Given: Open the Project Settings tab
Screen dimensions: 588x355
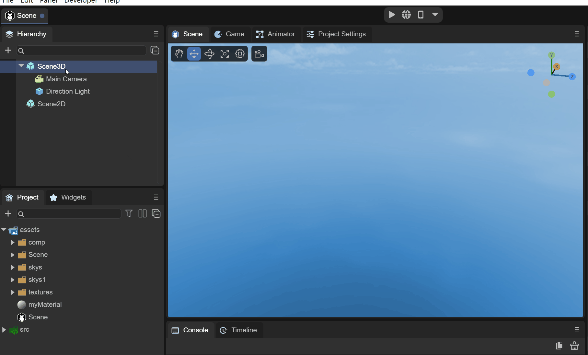Looking at the screenshot, I should tap(337, 34).
